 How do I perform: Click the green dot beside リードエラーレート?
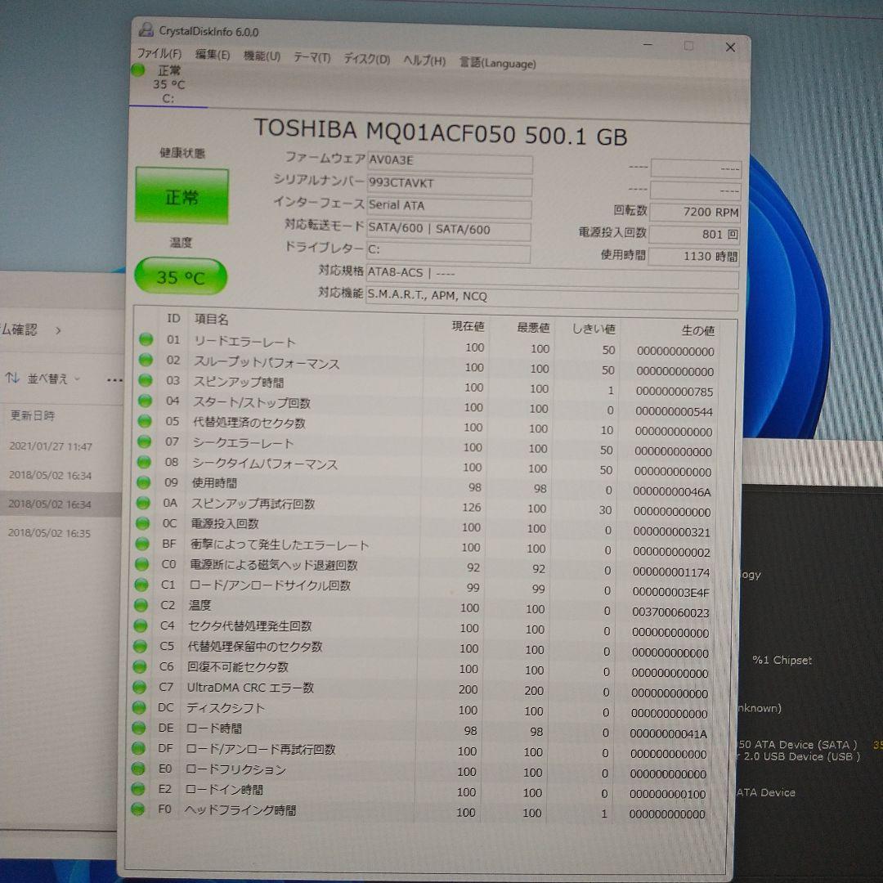[145, 340]
